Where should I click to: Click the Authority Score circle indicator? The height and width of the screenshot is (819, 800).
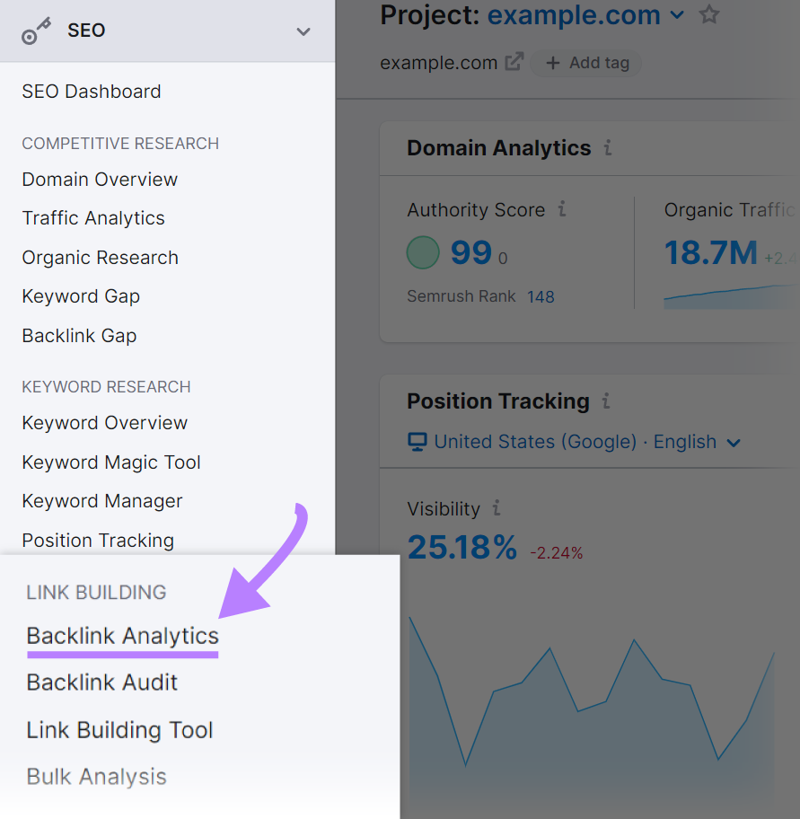(x=423, y=252)
